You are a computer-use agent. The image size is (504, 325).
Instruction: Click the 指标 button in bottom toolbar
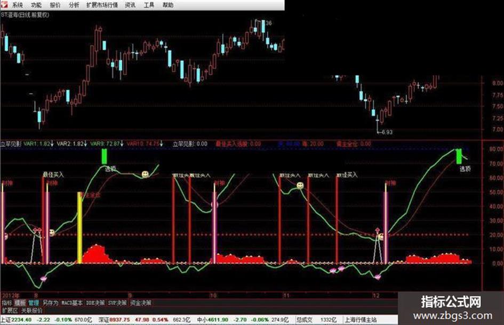(7, 303)
